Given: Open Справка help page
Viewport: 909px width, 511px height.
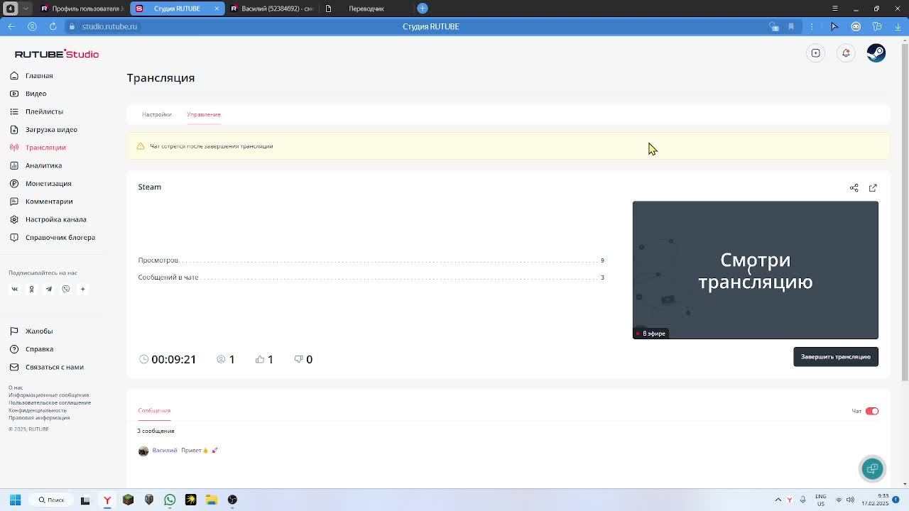Looking at the screenshot, I should pyautogui.click(x=32, y=349).
